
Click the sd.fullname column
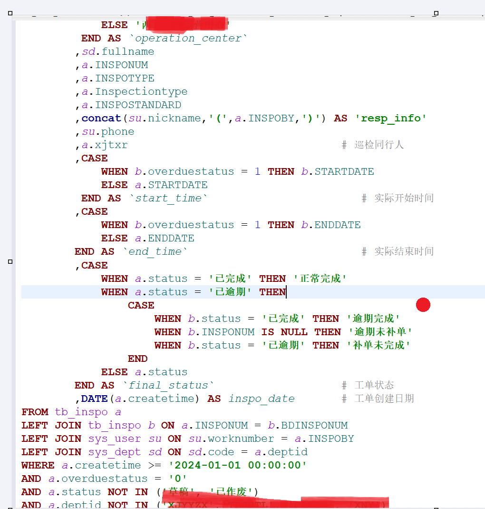tap(118, 51)
